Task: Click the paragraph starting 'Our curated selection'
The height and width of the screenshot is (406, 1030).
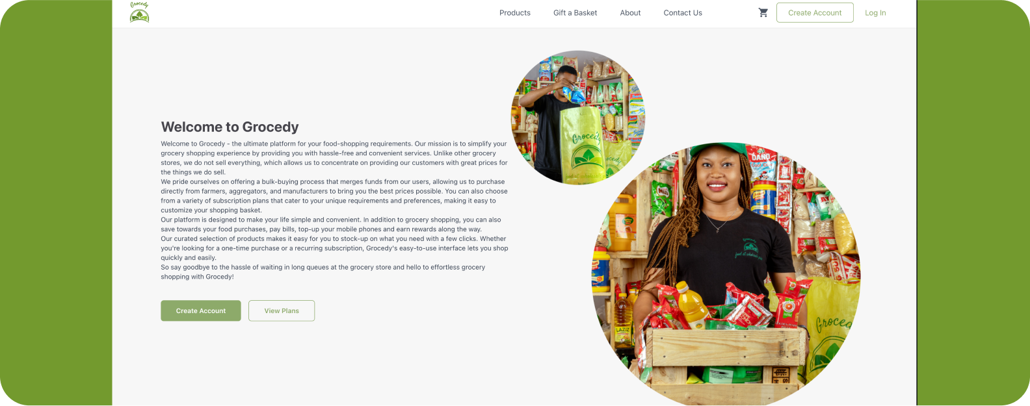Action: [x=334, y=248]
